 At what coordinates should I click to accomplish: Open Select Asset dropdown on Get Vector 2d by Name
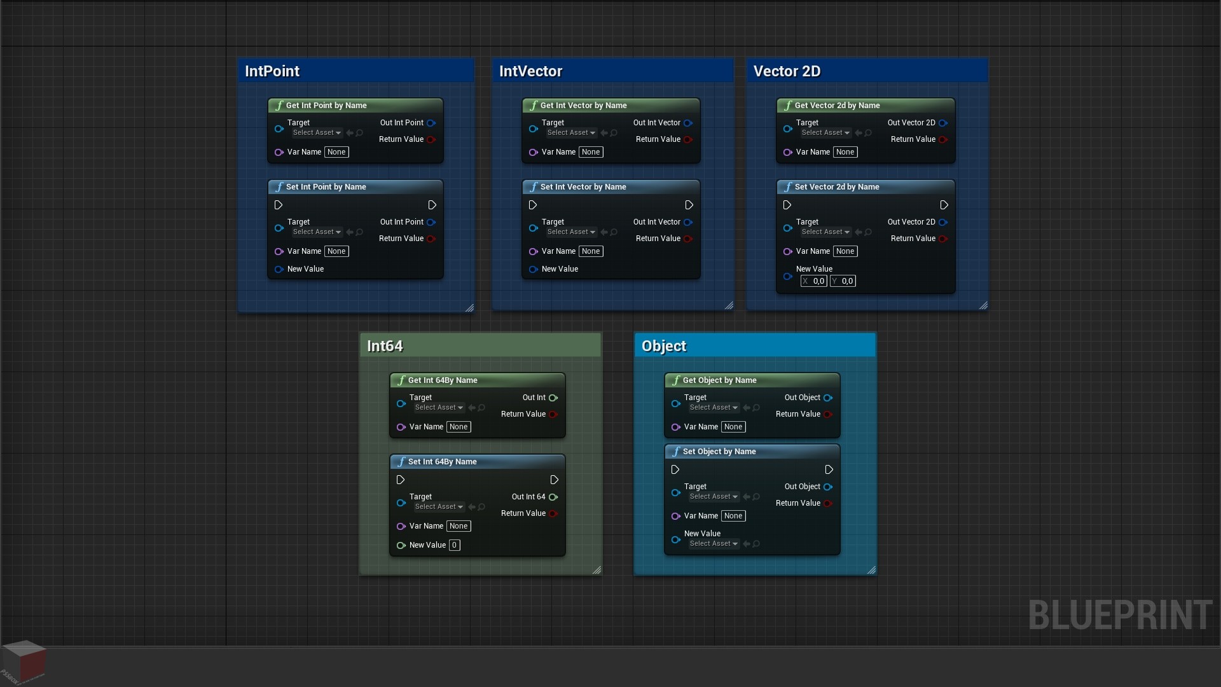point(825,133)
